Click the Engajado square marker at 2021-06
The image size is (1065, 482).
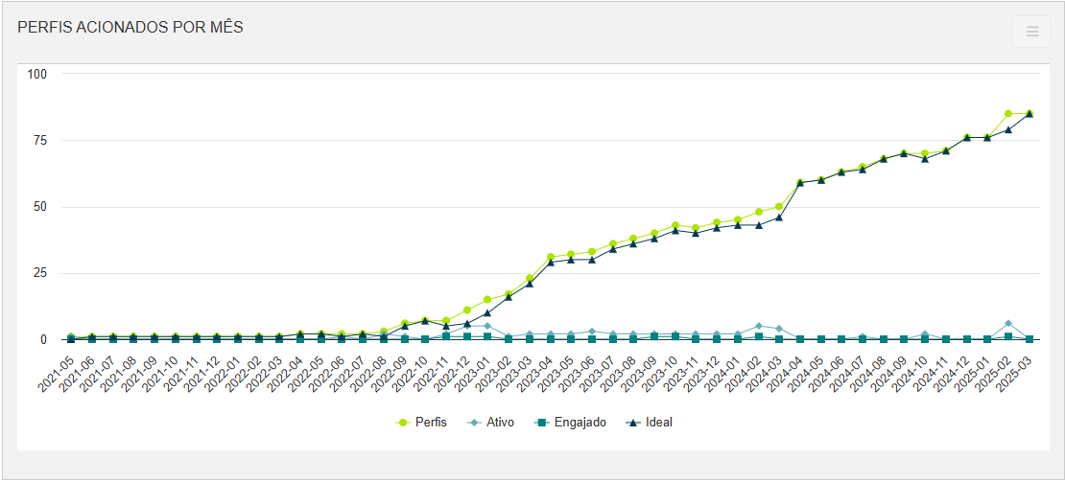[92, 339]
